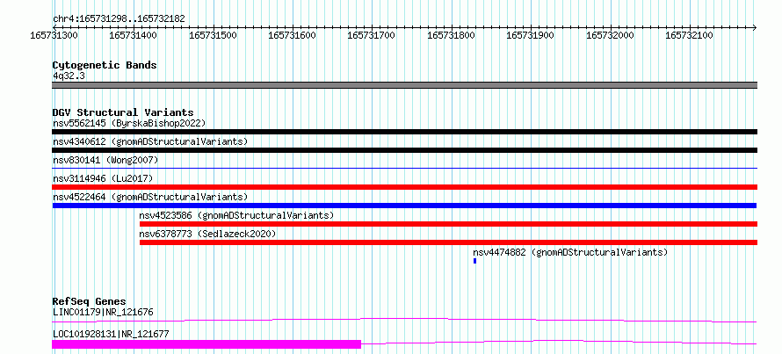Image resolution: width=782 pixels, height=354 pixels.
Task: Click ruler position 165731900
Action: coord(530,35)
